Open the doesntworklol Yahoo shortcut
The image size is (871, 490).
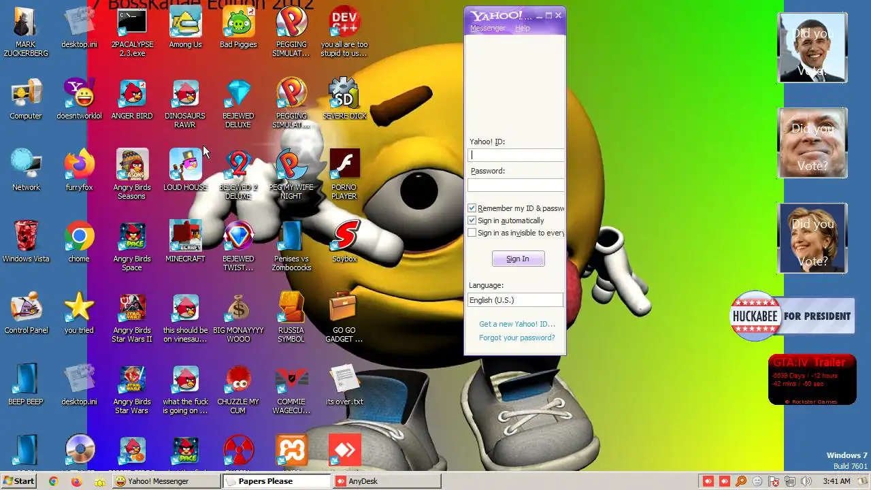(79, 99)
